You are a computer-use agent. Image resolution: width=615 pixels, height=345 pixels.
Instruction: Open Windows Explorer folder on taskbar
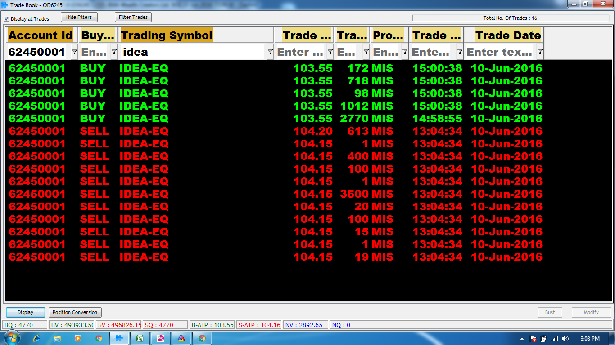coord(57,338)
